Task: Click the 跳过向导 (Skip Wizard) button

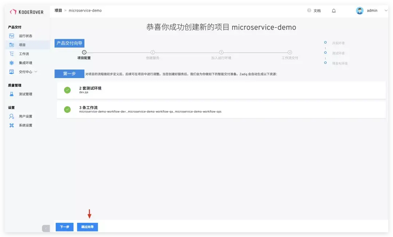Action: 87,227
